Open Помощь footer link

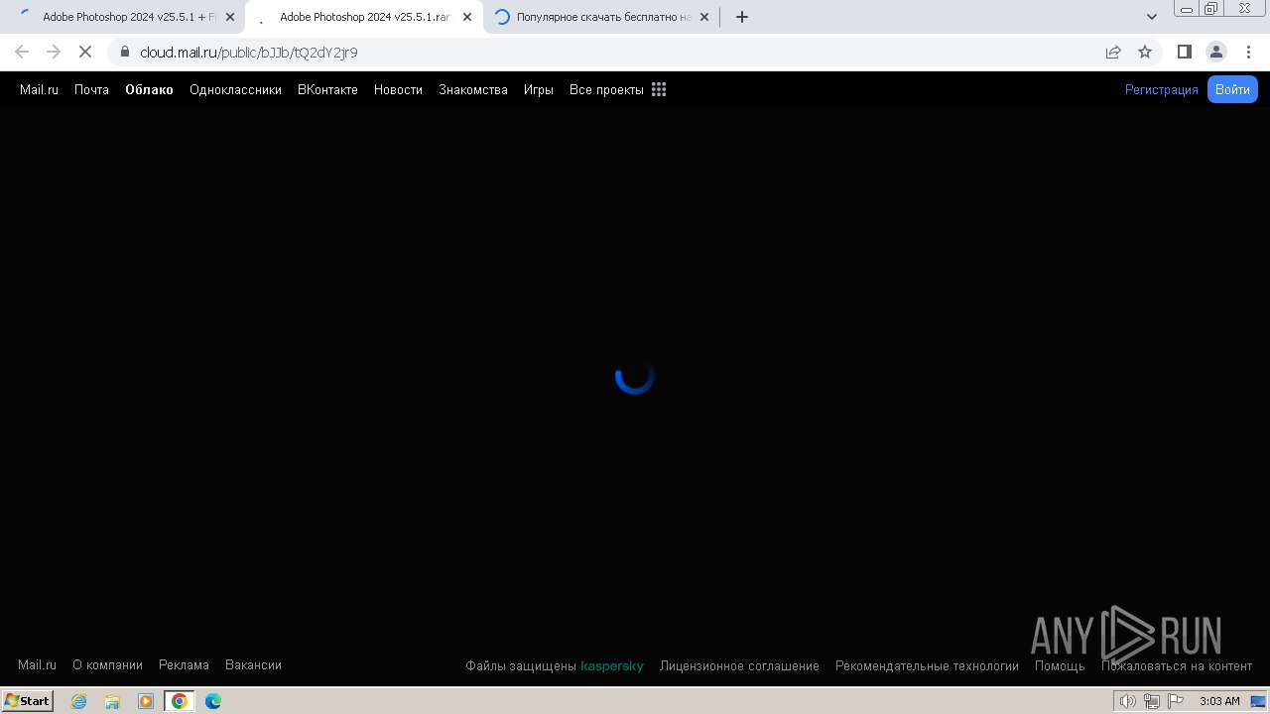tap(1060, 666)
